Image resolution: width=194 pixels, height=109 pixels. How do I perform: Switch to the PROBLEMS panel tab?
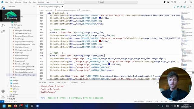click(x=43, y=83)
